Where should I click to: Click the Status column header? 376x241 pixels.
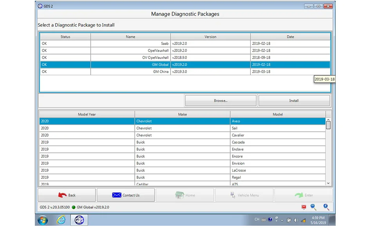65,37
